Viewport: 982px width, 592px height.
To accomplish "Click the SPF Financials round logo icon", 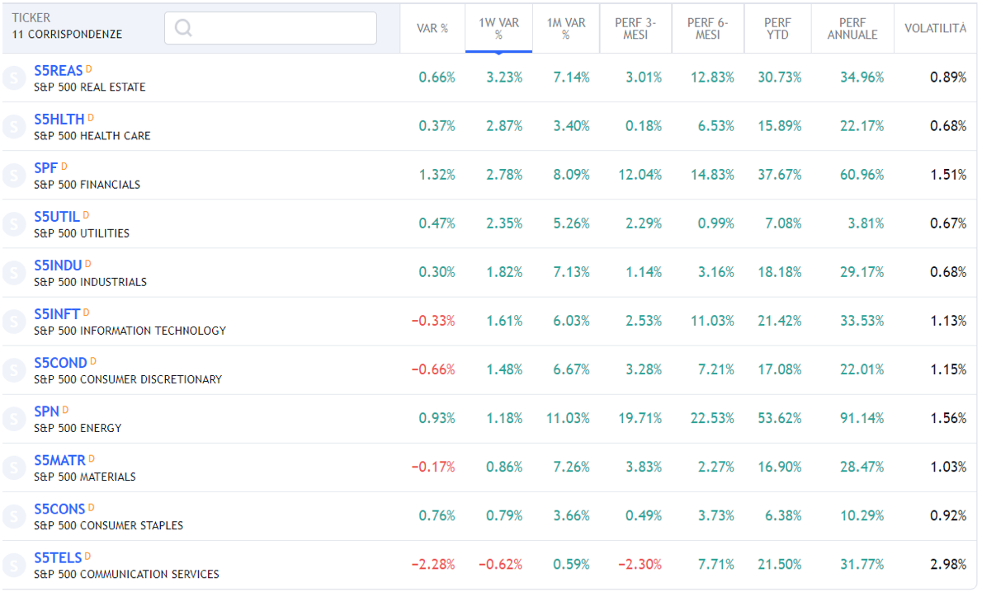I will coord(14,176).
